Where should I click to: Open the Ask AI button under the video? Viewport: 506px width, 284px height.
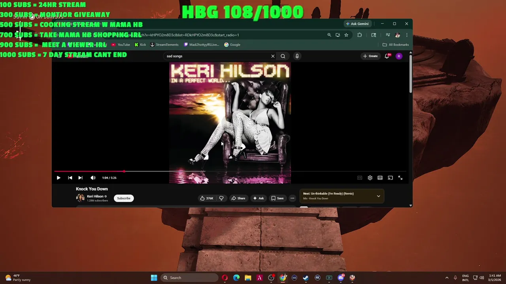[x=259, y=198]
